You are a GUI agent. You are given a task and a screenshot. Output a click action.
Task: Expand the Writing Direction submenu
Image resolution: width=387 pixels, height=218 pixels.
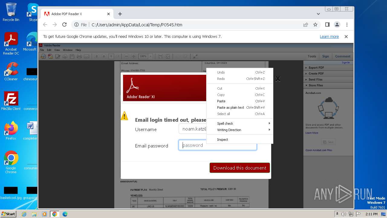coord(240,130)
